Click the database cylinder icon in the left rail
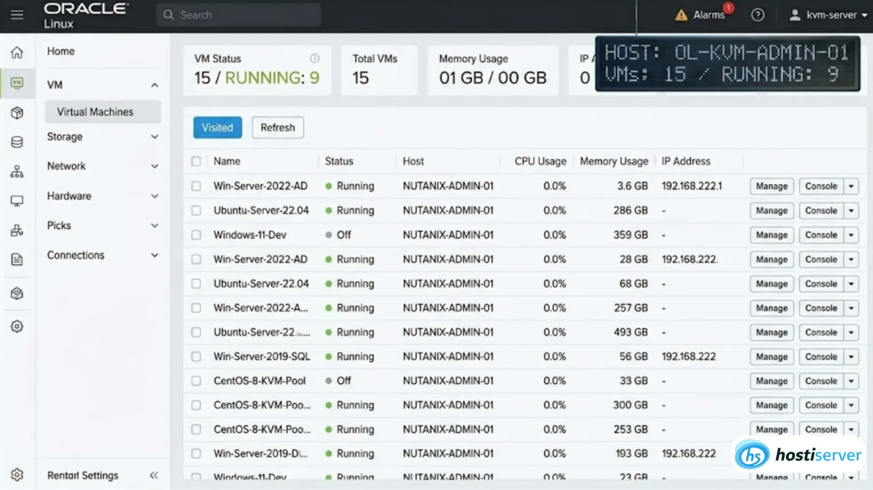Viewport: 873px width, 490px height. pos(17,142)
